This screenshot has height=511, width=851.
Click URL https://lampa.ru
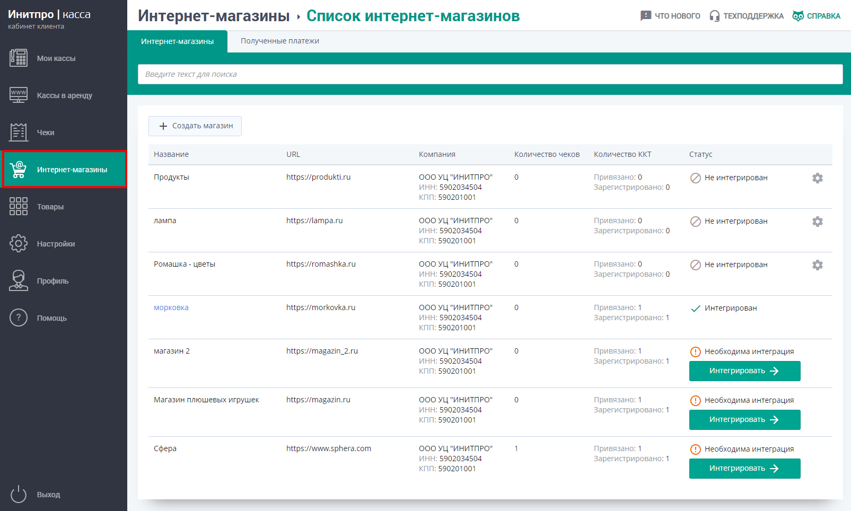314,221
